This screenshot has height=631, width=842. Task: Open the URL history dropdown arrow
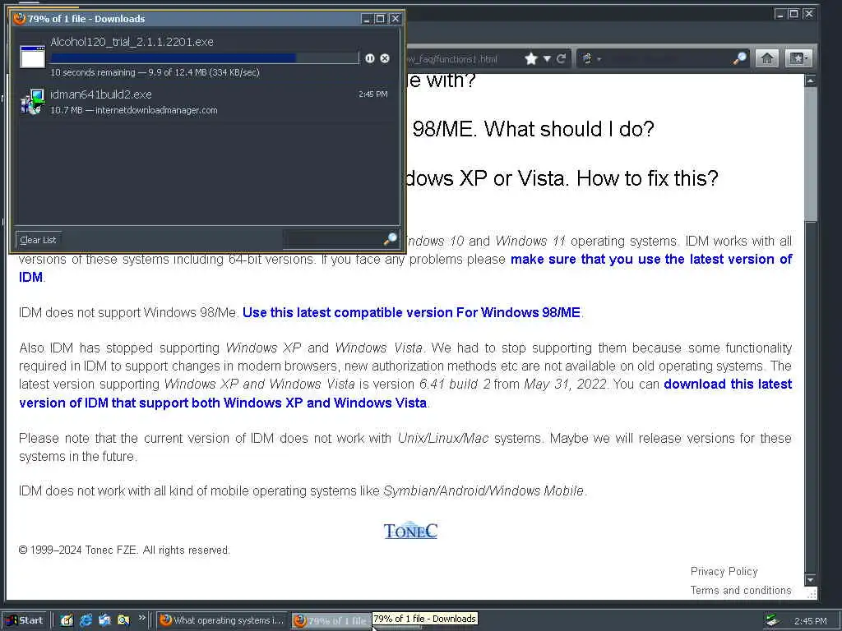547,58
